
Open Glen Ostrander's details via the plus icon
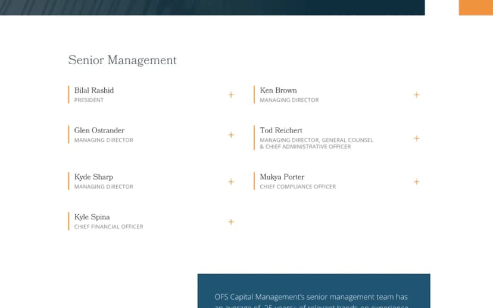(231, 135)
